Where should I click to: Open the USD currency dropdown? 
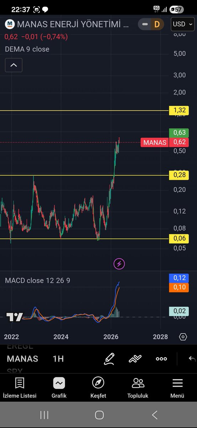(x=182, y=24)
